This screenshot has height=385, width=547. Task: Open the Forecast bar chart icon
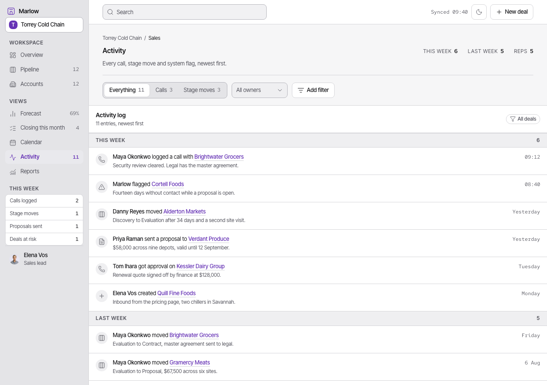pos(13,113)
